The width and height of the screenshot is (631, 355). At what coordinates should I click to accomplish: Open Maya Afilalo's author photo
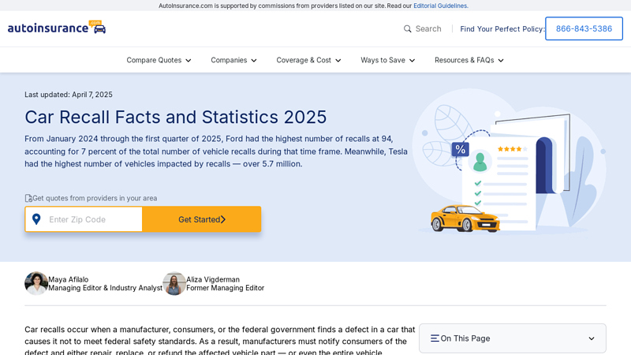coord(36,283)
